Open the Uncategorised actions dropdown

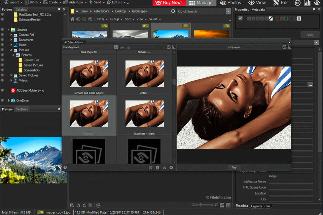point(116,47)
